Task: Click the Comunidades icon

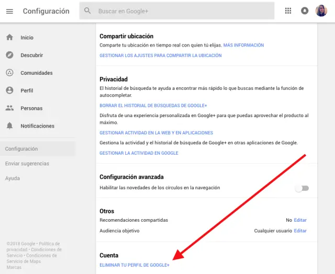Action: 9,73
